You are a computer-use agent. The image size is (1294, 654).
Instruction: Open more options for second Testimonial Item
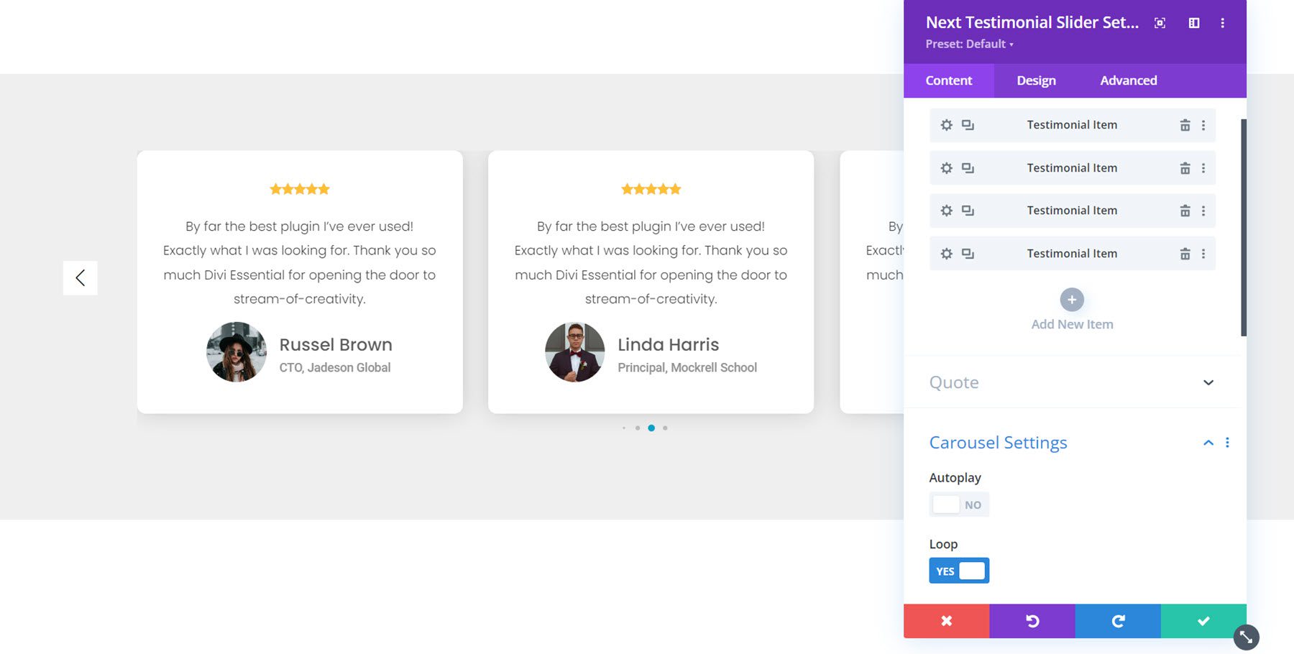click(x=1203, y=168)
